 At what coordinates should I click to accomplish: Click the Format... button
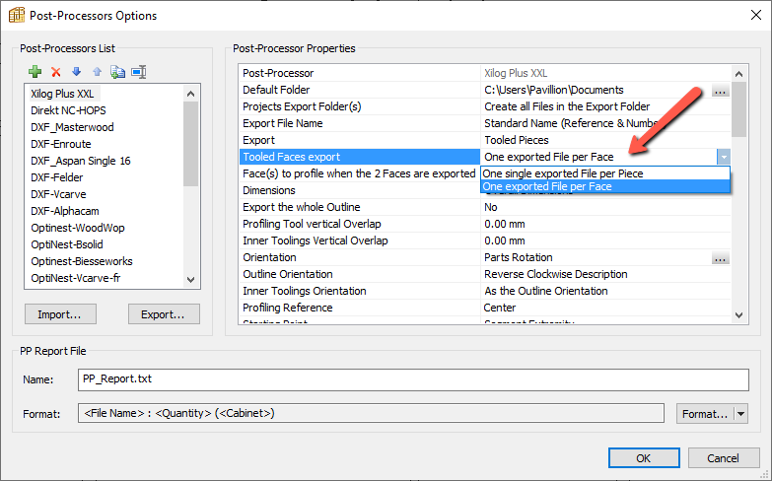pos(705,414)
